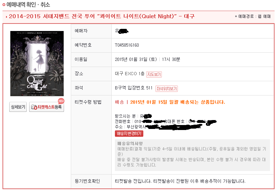Show seat location with 좌석위치보기
The height and width of the screenshot is (192, 276).
point(166,88)
